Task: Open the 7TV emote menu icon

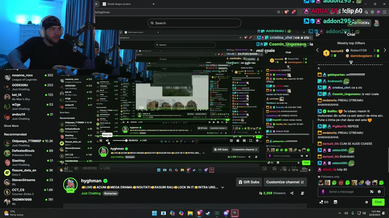Action: pyautogui.click(x=371, y=192)
